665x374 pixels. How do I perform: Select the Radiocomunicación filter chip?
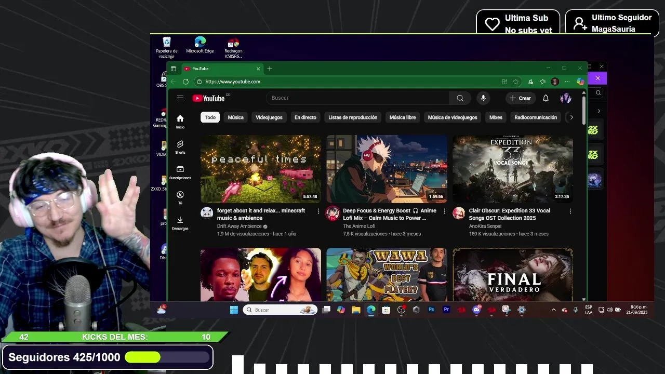point(536,117)
